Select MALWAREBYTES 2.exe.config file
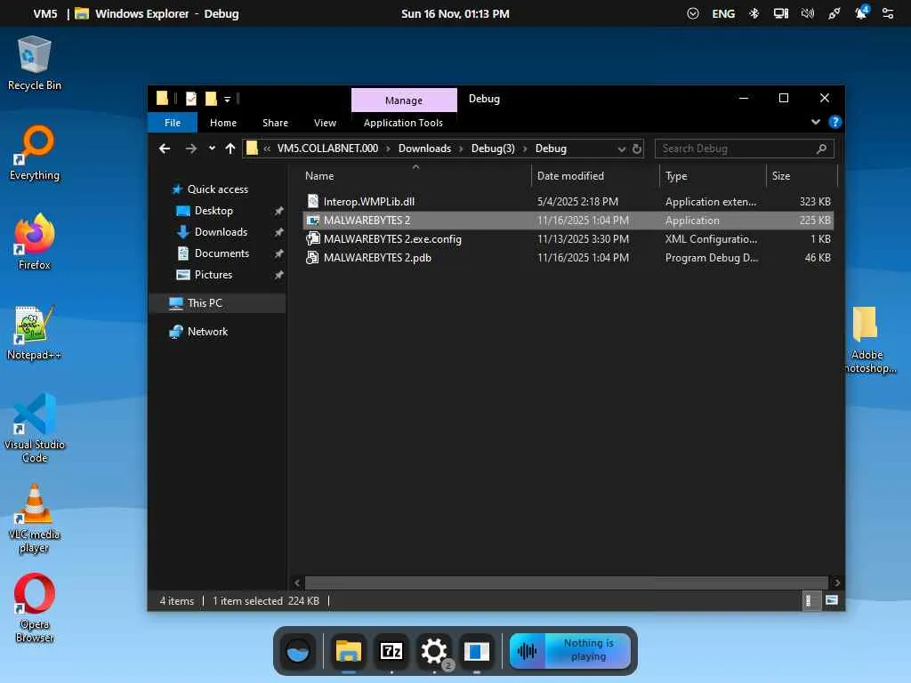Screen dimensions: 911x683 [x=568, y=238]
